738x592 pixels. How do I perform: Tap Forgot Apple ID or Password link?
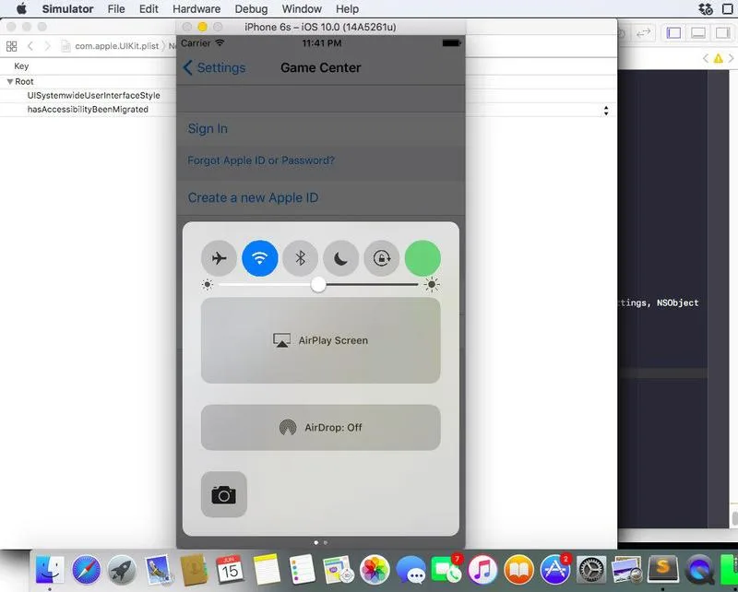point(261,160)
